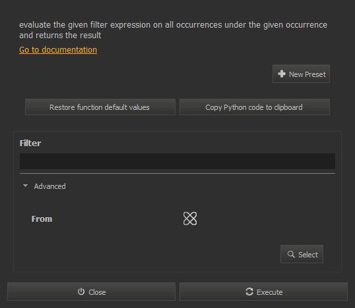Open the Go to documentation link
The width and height of the screenshot is (355, 308).
(x=58, y=50)
